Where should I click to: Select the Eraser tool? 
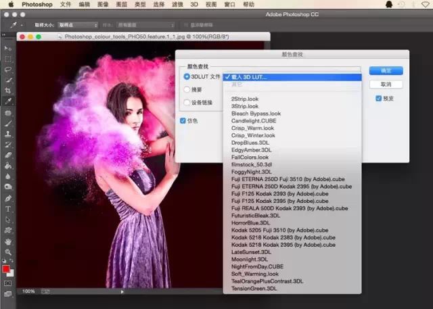8,155
